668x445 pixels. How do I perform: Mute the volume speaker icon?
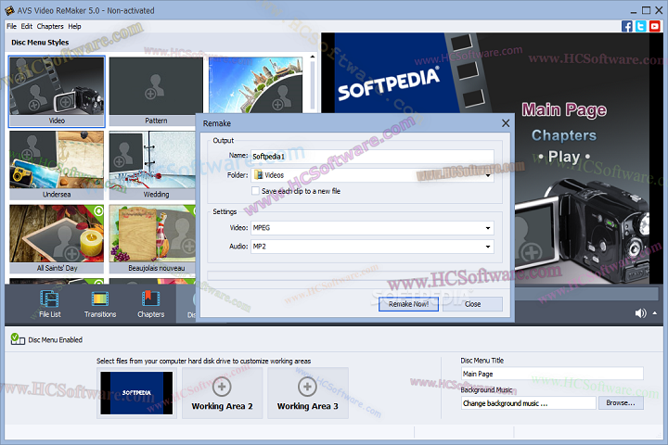(x=640, y=313)
